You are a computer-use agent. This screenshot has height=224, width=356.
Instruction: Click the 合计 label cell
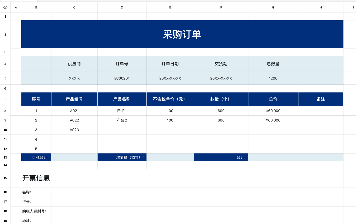[x=221, y=157]
